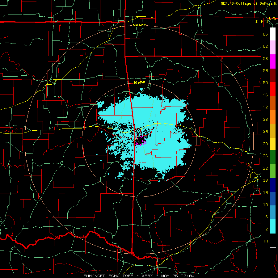This screenshot has width=278, height=278.
Task: Click the 'ENHANCED ECHO TOPS' product caption
Action: click(x=110, y=276)
